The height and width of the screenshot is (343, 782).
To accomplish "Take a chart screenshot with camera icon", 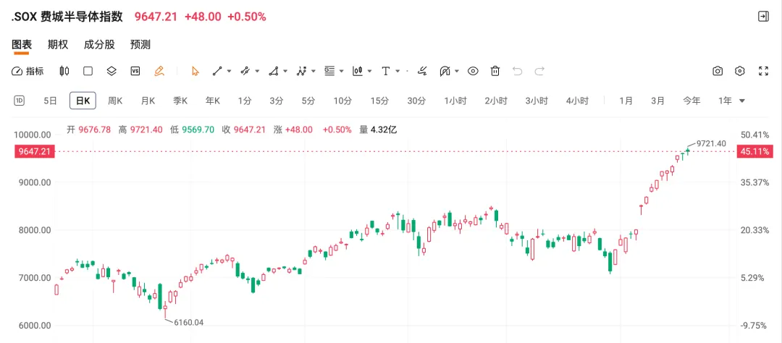I will 718,71.
